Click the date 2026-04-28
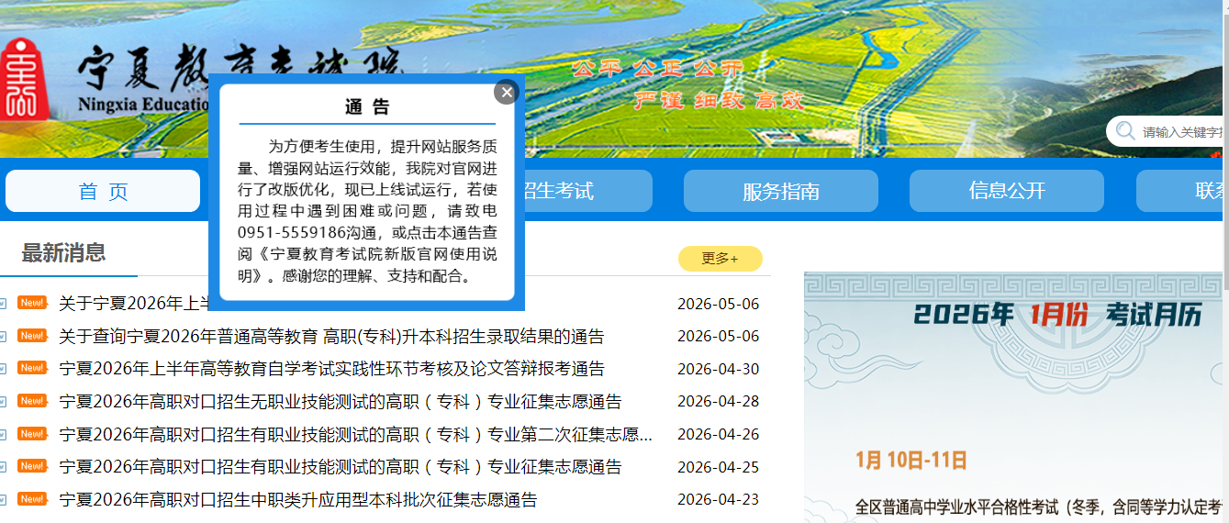The width and height of the screenshot is (1229, 523). tap(718, 402)
